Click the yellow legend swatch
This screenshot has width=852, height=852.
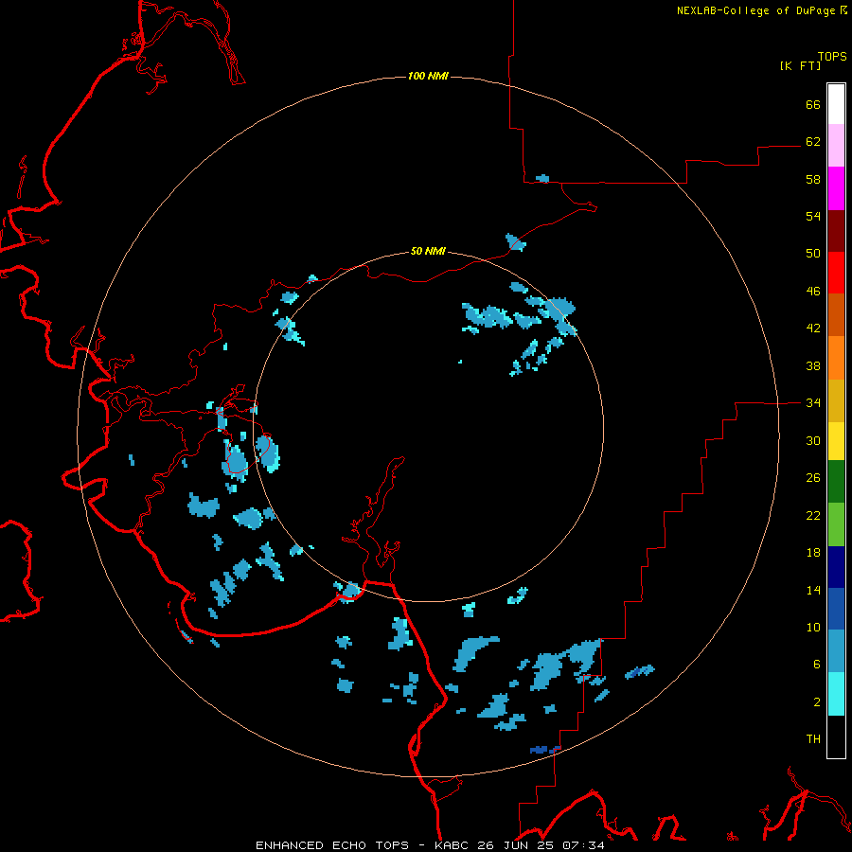pos(836,441)
